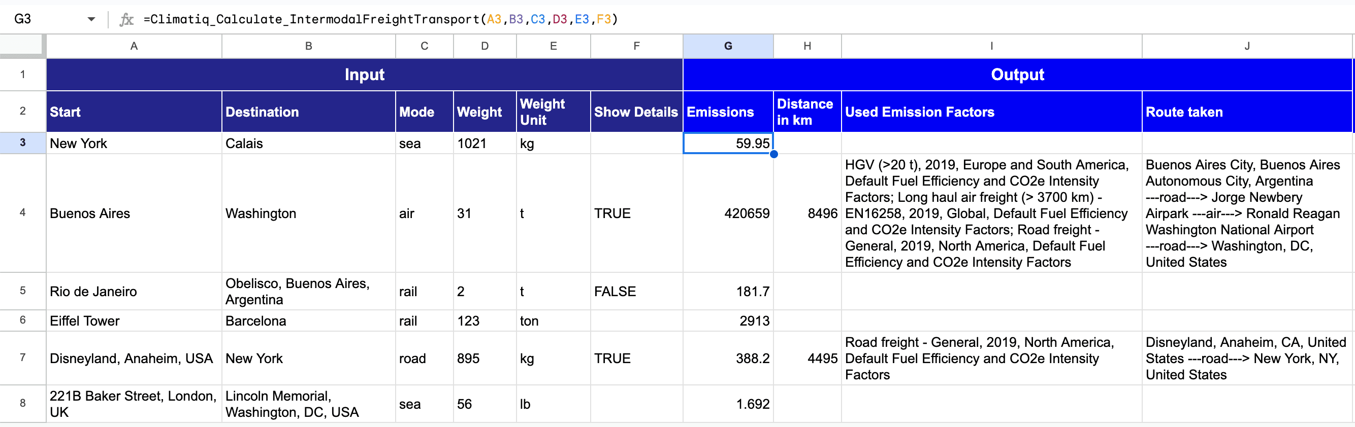Click the 221B Baker Street cell
The height and width of the screenshot is (427, 1355).
(134, 403)
